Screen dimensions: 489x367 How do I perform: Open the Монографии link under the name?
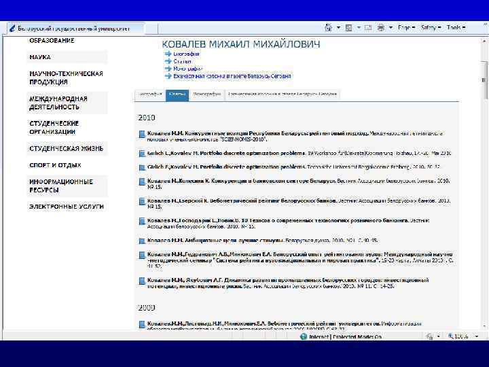click(187, 69)
